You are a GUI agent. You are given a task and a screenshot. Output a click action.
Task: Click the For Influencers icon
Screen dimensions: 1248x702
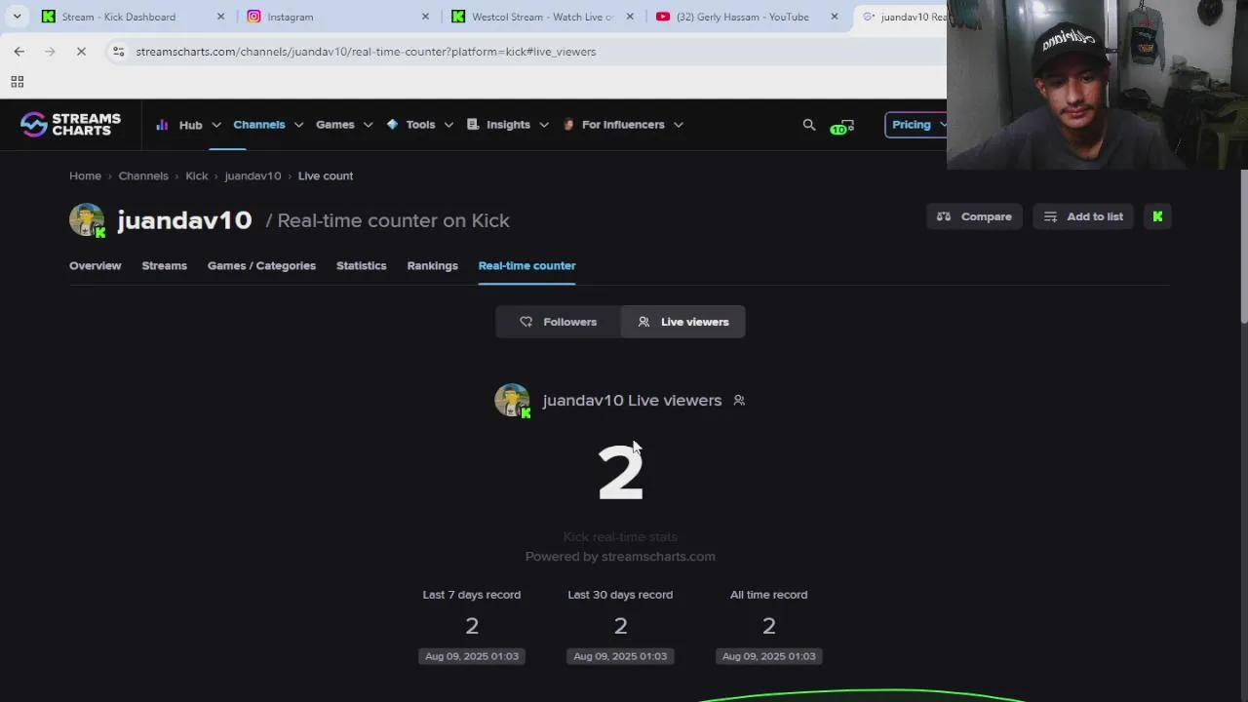click(568, 125)
